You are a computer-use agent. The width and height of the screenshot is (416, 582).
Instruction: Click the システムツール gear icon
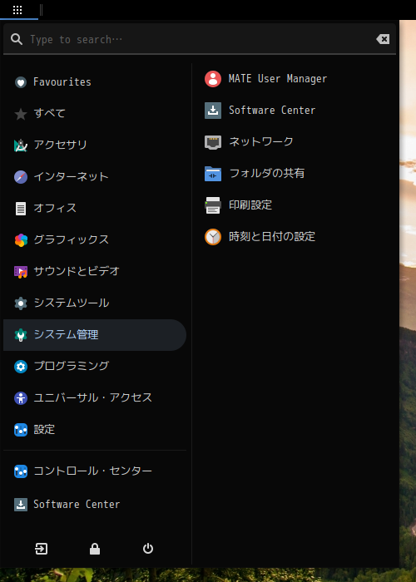(x=21, y=303)
